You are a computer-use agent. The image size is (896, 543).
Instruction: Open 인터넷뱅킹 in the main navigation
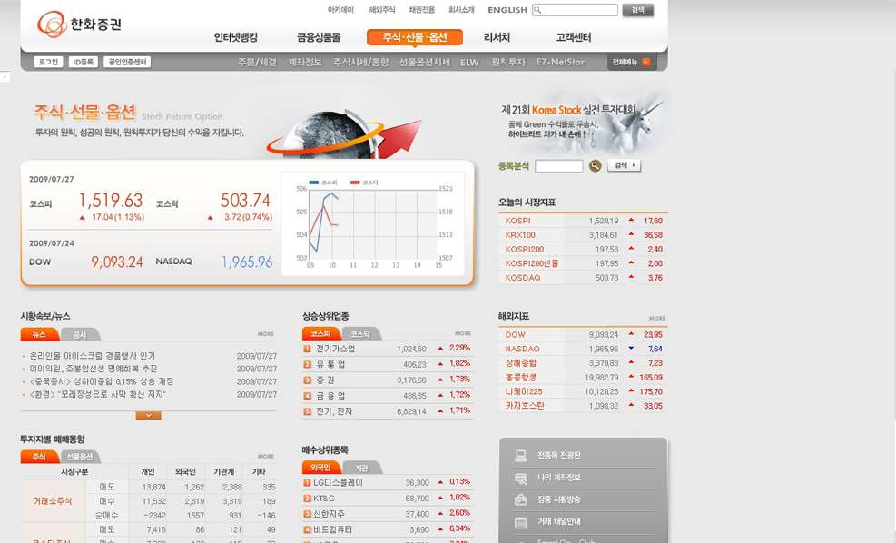(x=236, y=37)
